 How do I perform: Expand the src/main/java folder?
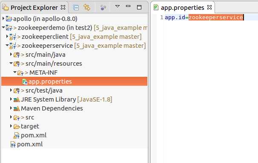[x=11, y=54]
